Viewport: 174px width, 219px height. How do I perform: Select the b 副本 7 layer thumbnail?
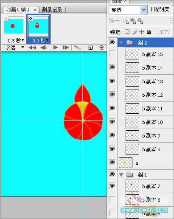(x=132, y=186)
